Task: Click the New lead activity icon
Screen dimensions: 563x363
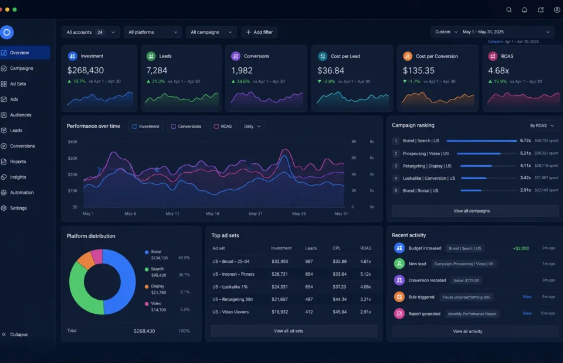Action: (399, 263)
